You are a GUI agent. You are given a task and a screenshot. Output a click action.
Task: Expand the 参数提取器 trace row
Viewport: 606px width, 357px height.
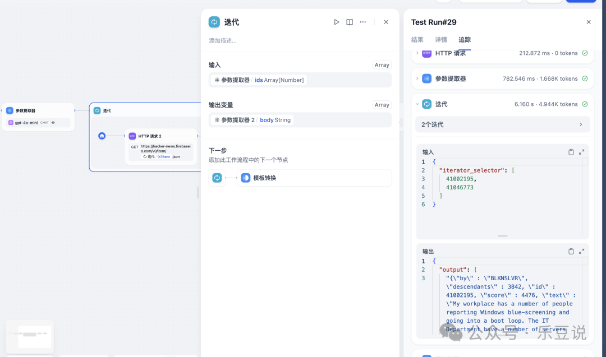[502, 78]
